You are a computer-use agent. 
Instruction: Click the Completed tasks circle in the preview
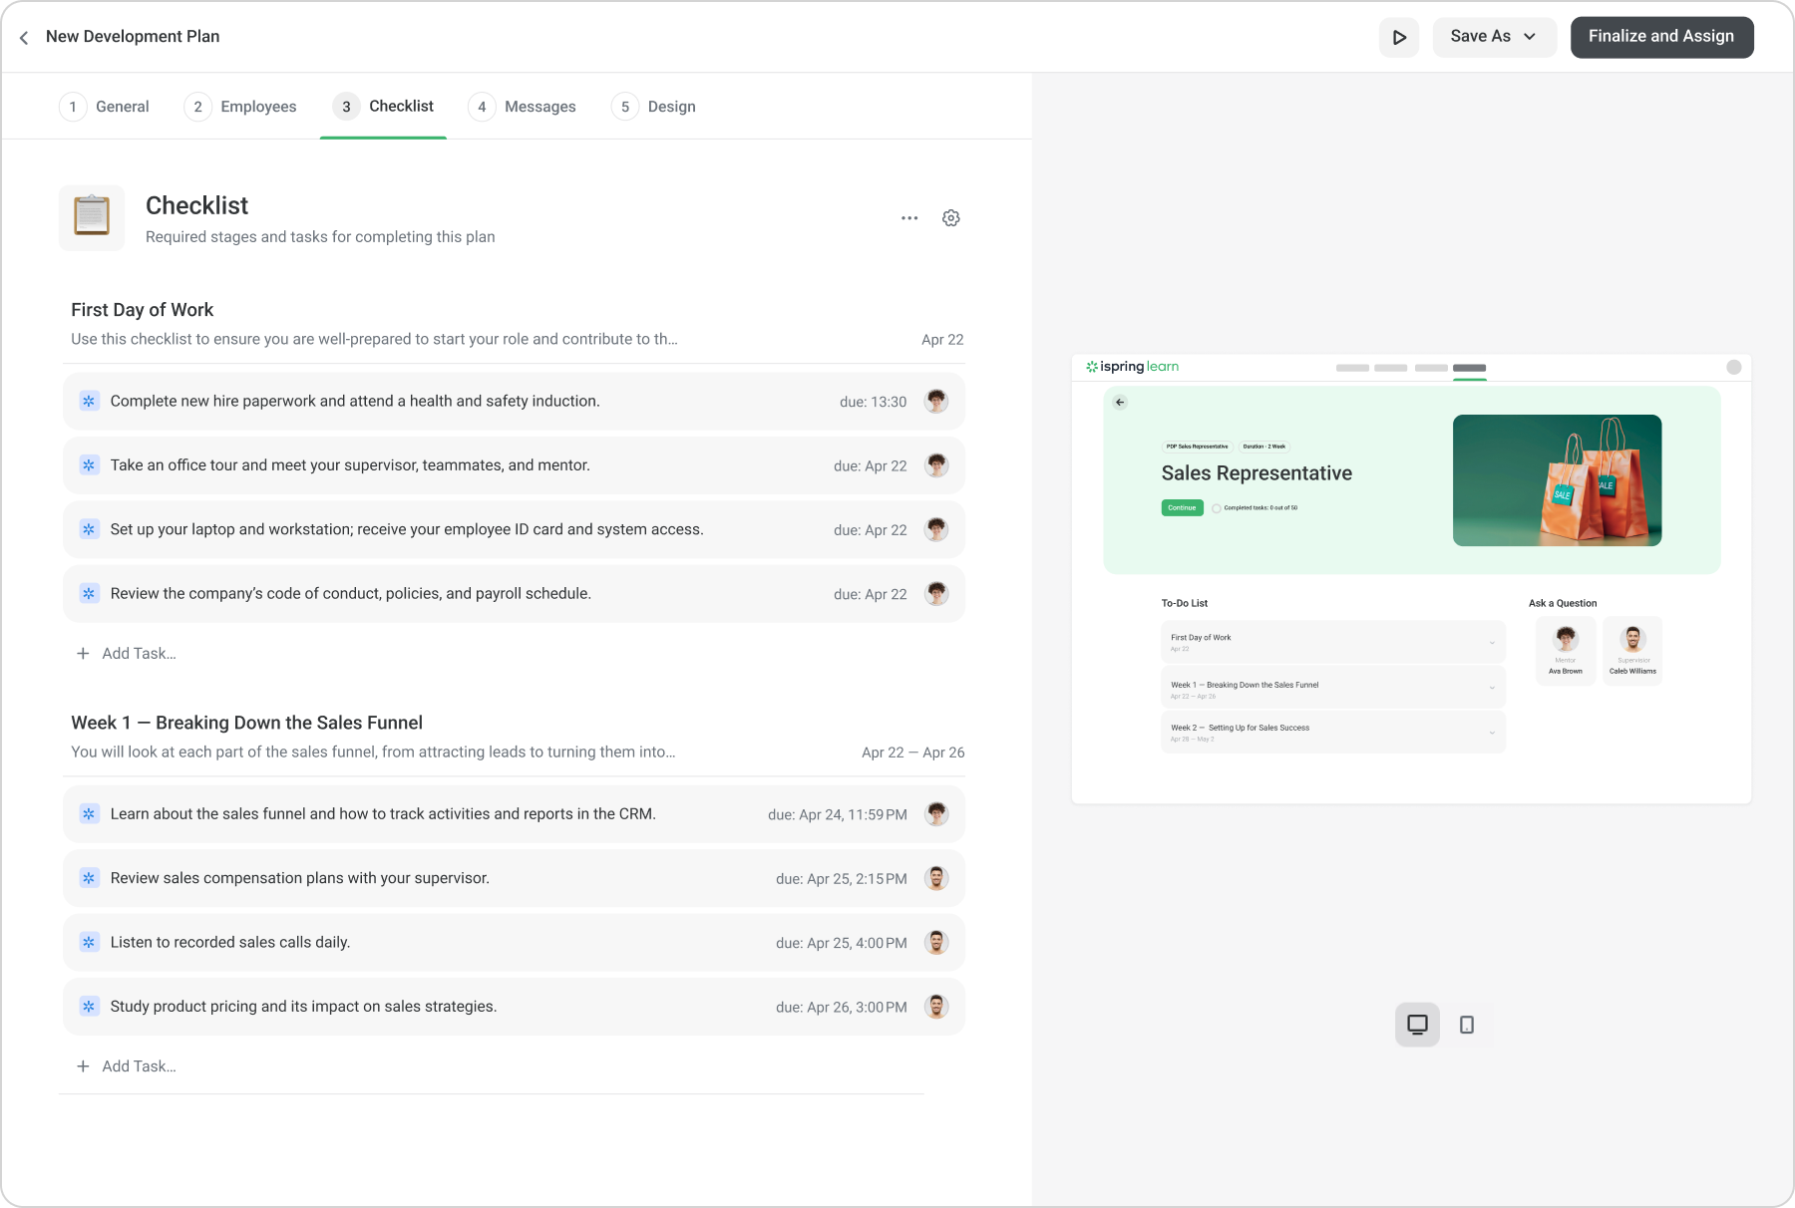click(1219, 508)
